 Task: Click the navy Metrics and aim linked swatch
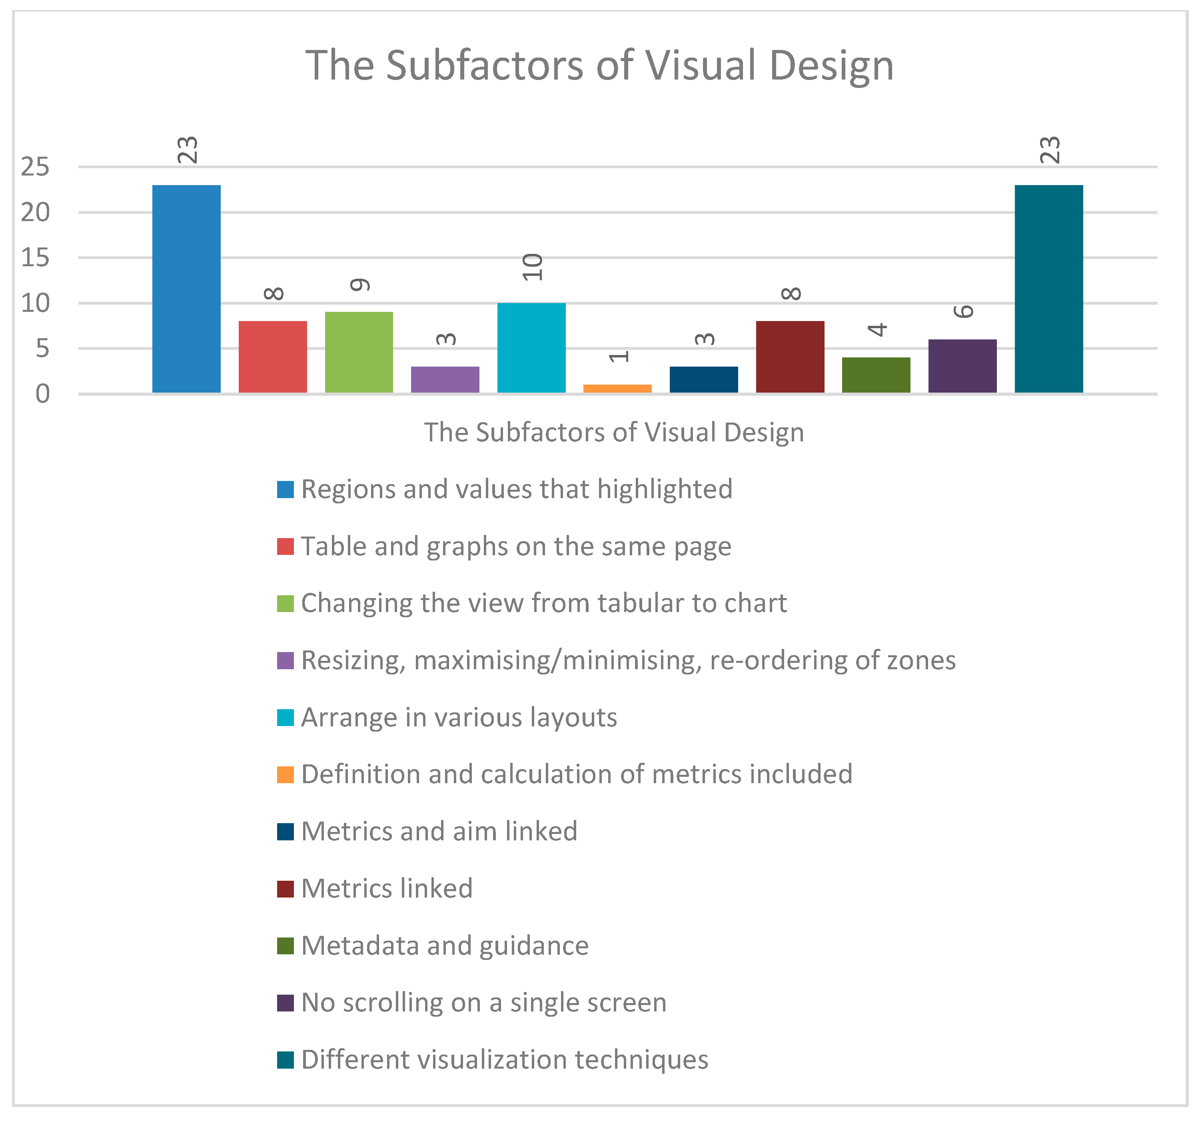tap(286, 832)
